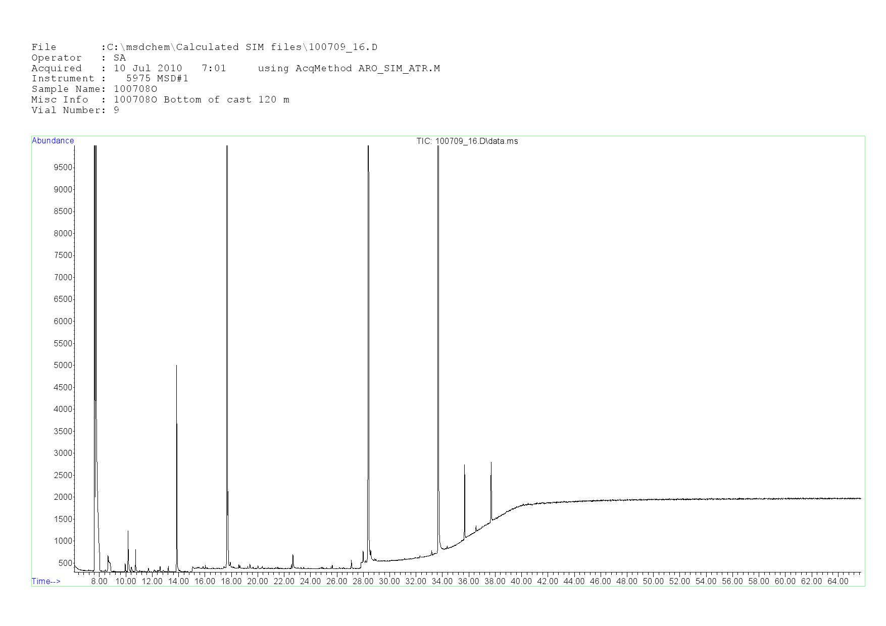The width and height of the screenshot is (886, 626).
Task: Click the Instrument 5975 MSD#1 line
Action: pyautogui.click(x=110, y=79)
